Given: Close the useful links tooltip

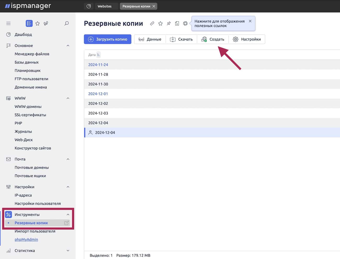Looking at the screenshot, I should click(250, 21).
